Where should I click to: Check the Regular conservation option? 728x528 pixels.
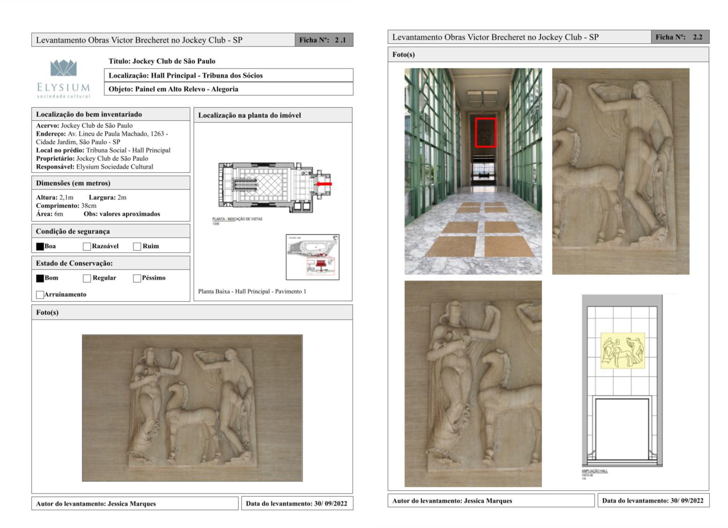pyautogui.click(x=87, y=278)
